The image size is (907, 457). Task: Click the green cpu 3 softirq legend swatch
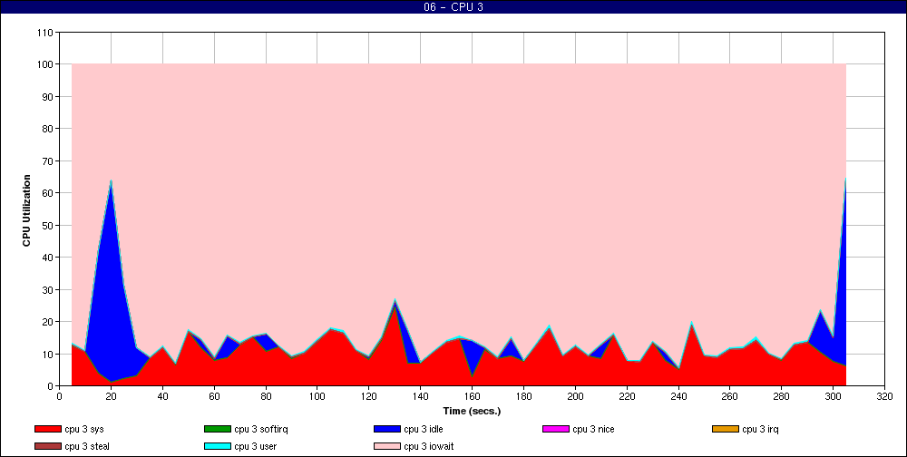pyautogui.click(x=217, y=429)
